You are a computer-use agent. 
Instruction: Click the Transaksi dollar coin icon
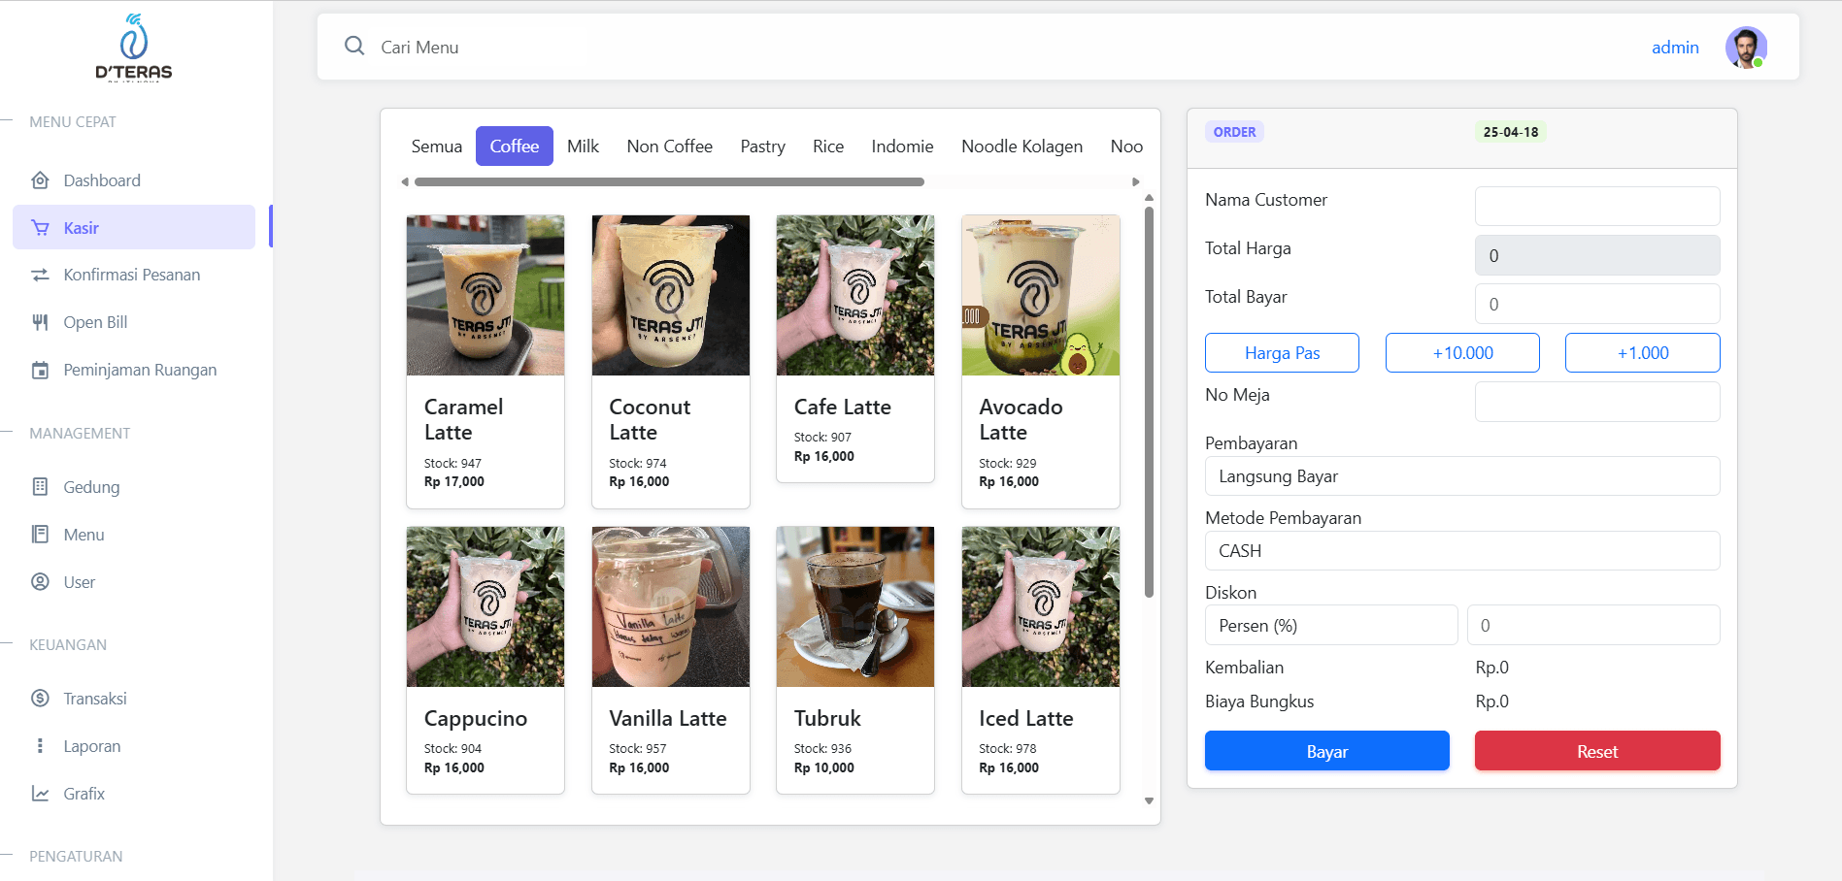pyautogui.click(x=40, y=699)
